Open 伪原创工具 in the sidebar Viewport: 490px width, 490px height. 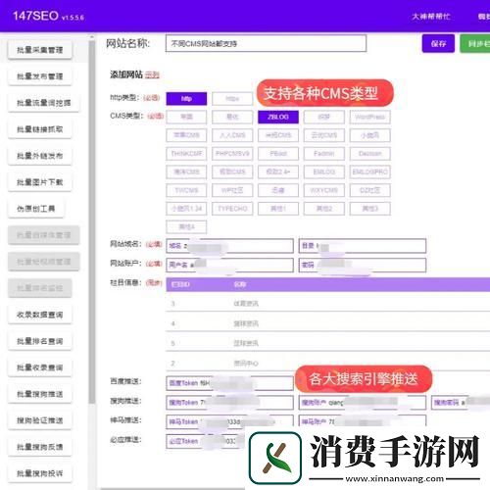point(36,209)
